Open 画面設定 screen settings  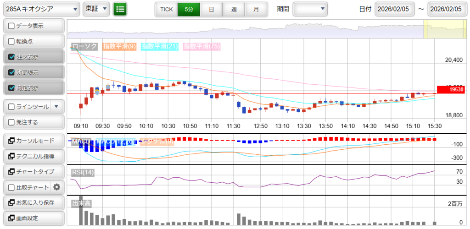[x=33, y=218]
